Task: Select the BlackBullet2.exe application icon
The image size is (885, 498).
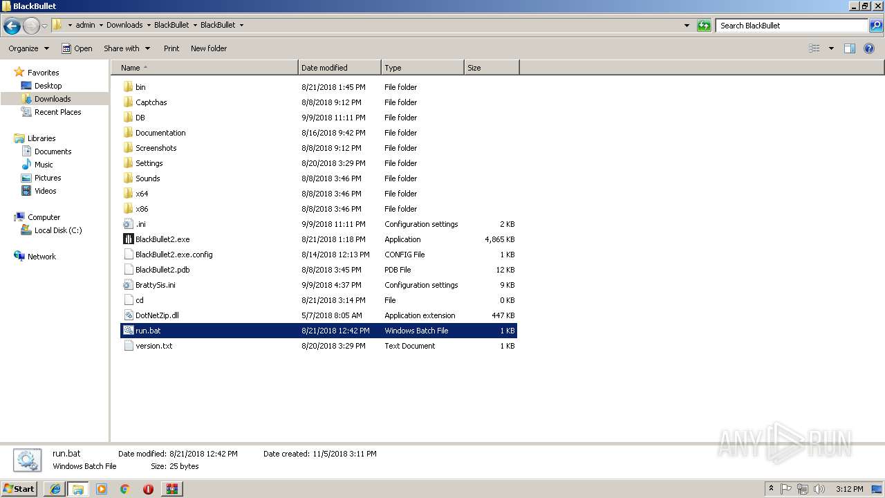Action: tap(128, 239)
